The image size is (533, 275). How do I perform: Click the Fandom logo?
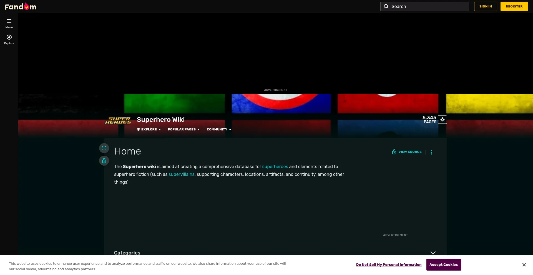click(x=21, y=6)
